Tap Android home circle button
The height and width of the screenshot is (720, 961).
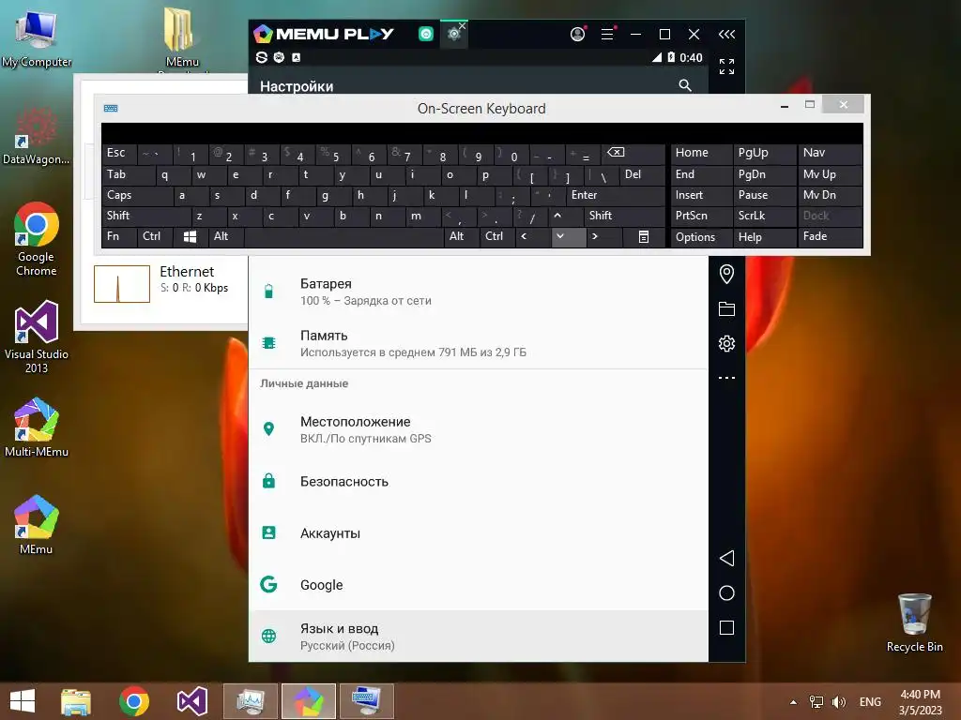pyautogui.click(x=726, y=592)
